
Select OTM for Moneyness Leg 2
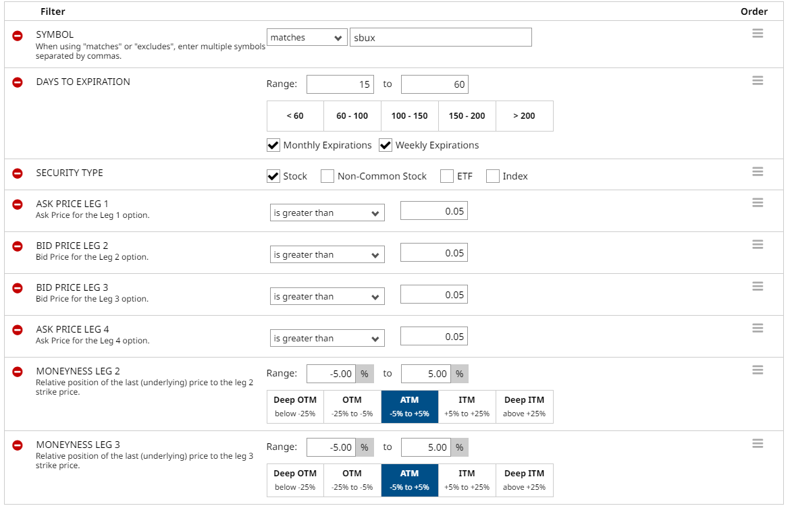(352, 406)
